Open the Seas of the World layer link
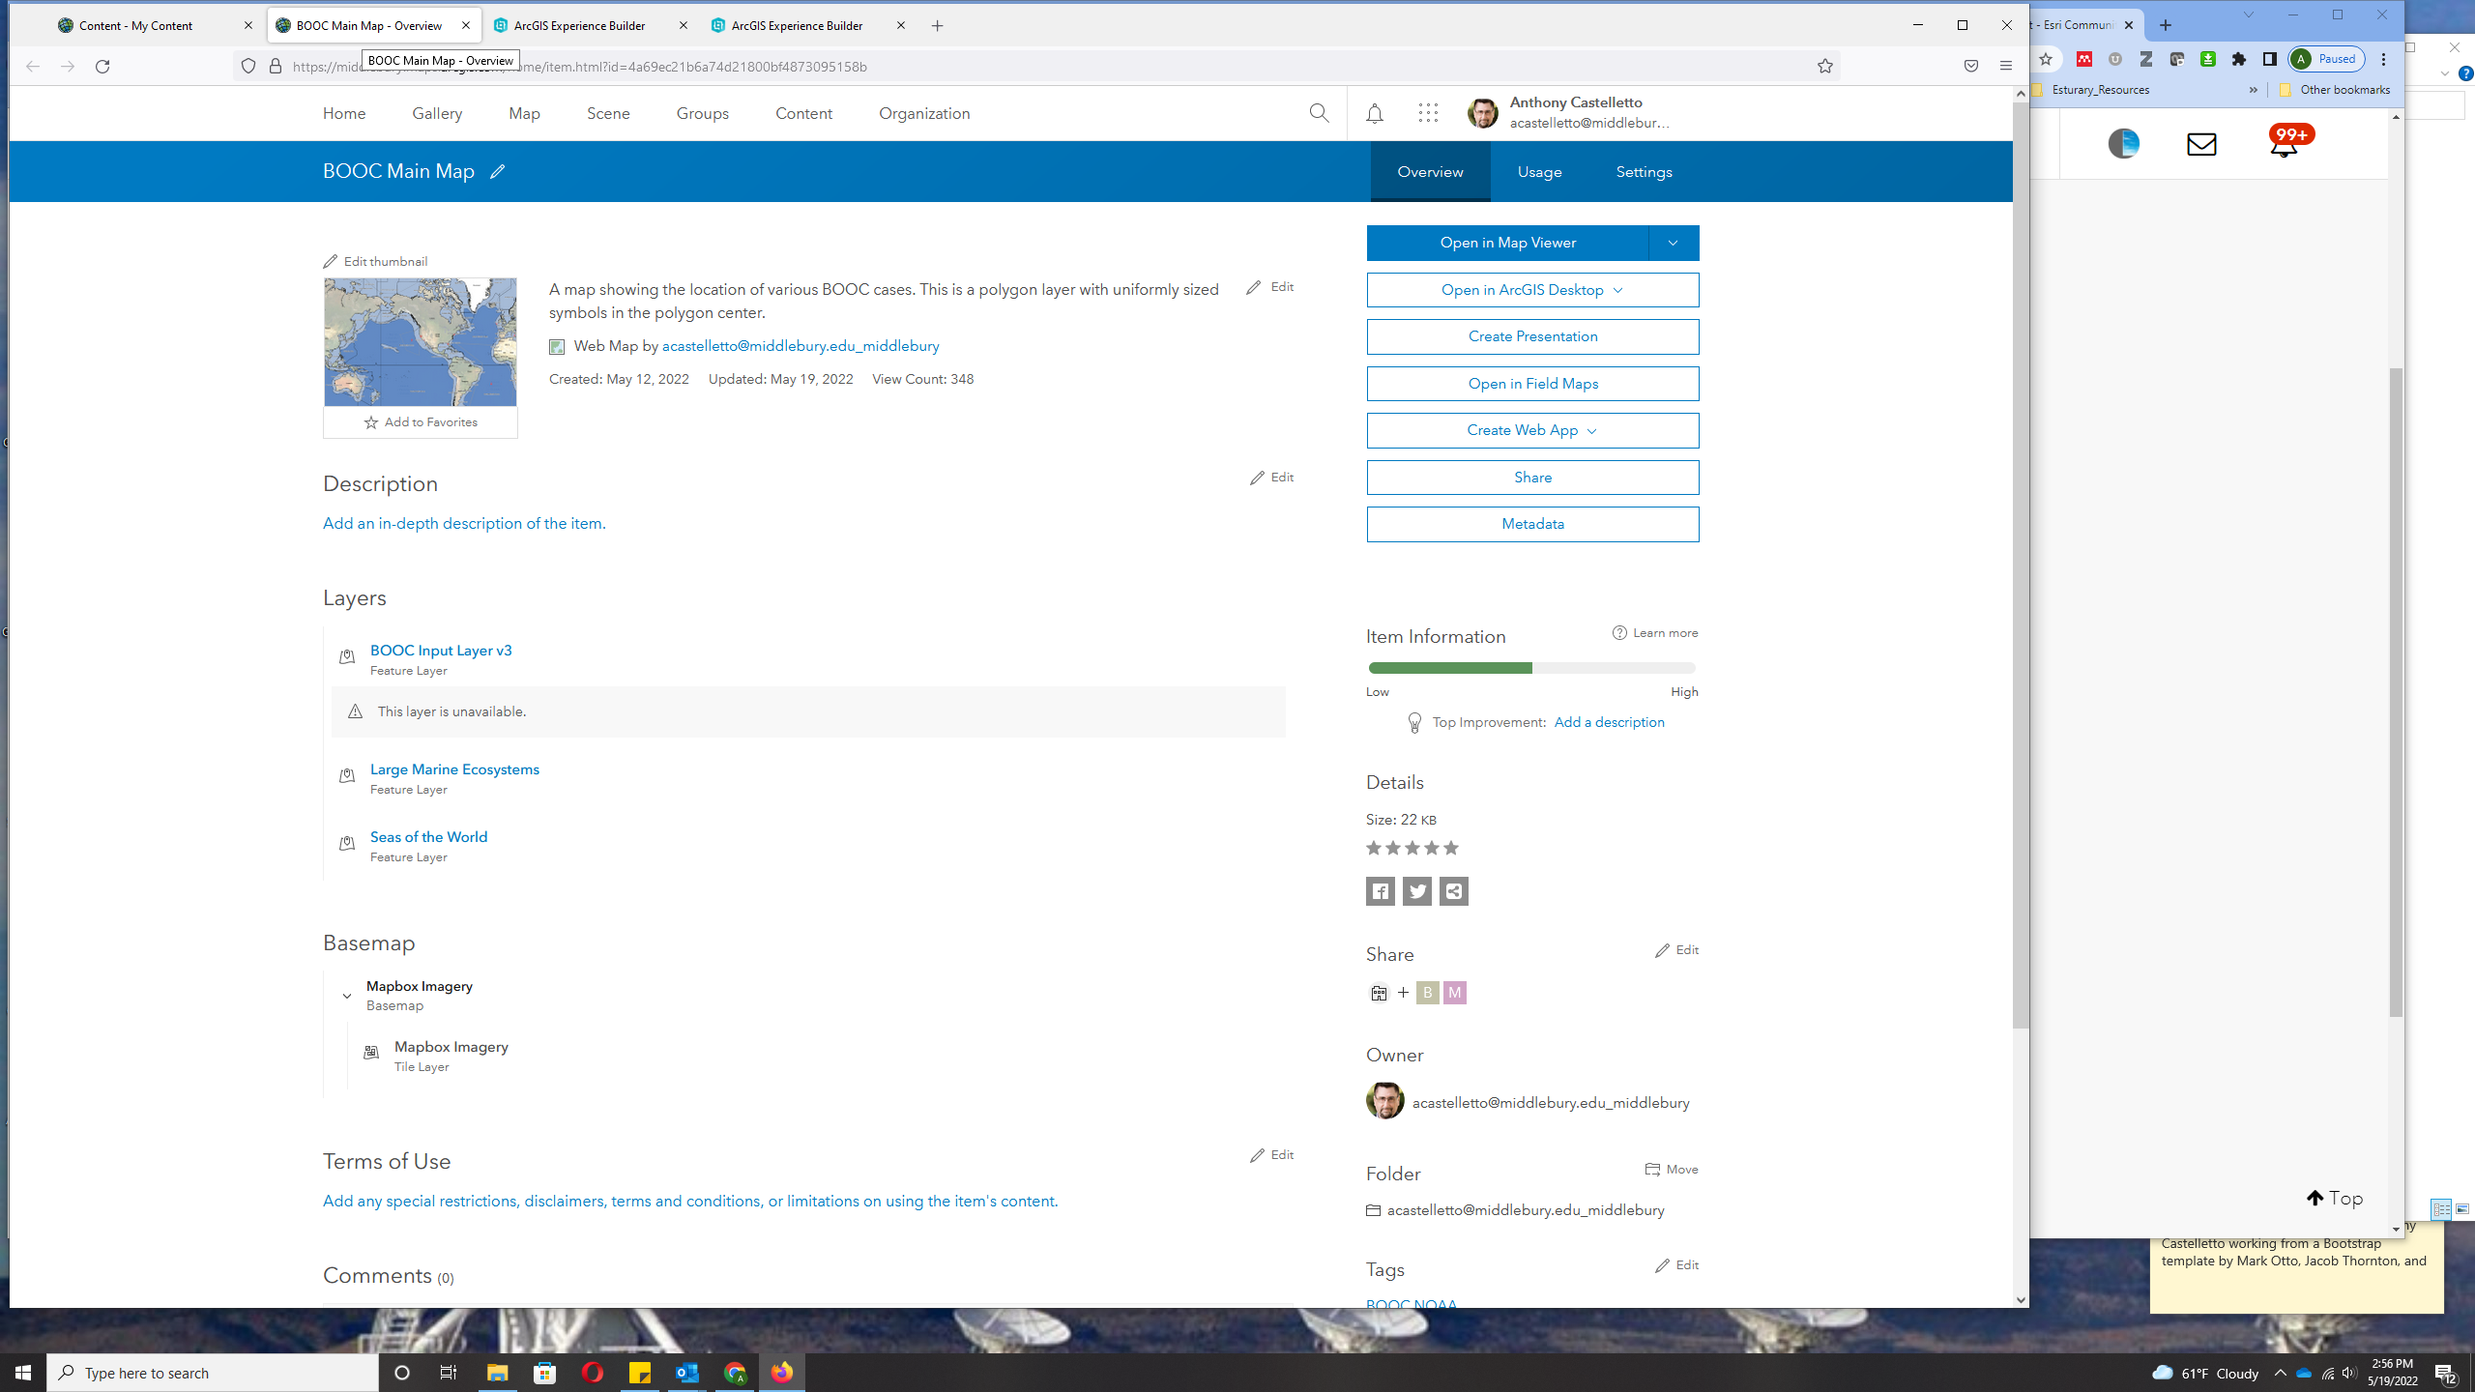2475x1392 pixels. click(x=428, y=837)
